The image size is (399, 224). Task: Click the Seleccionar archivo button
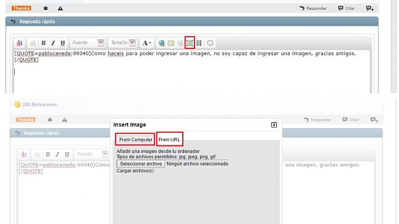pyautogui.click(x=141, y=164)
